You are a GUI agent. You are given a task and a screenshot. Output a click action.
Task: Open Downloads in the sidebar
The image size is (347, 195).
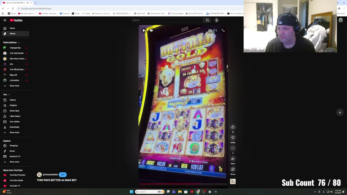[x=15, y=127]
